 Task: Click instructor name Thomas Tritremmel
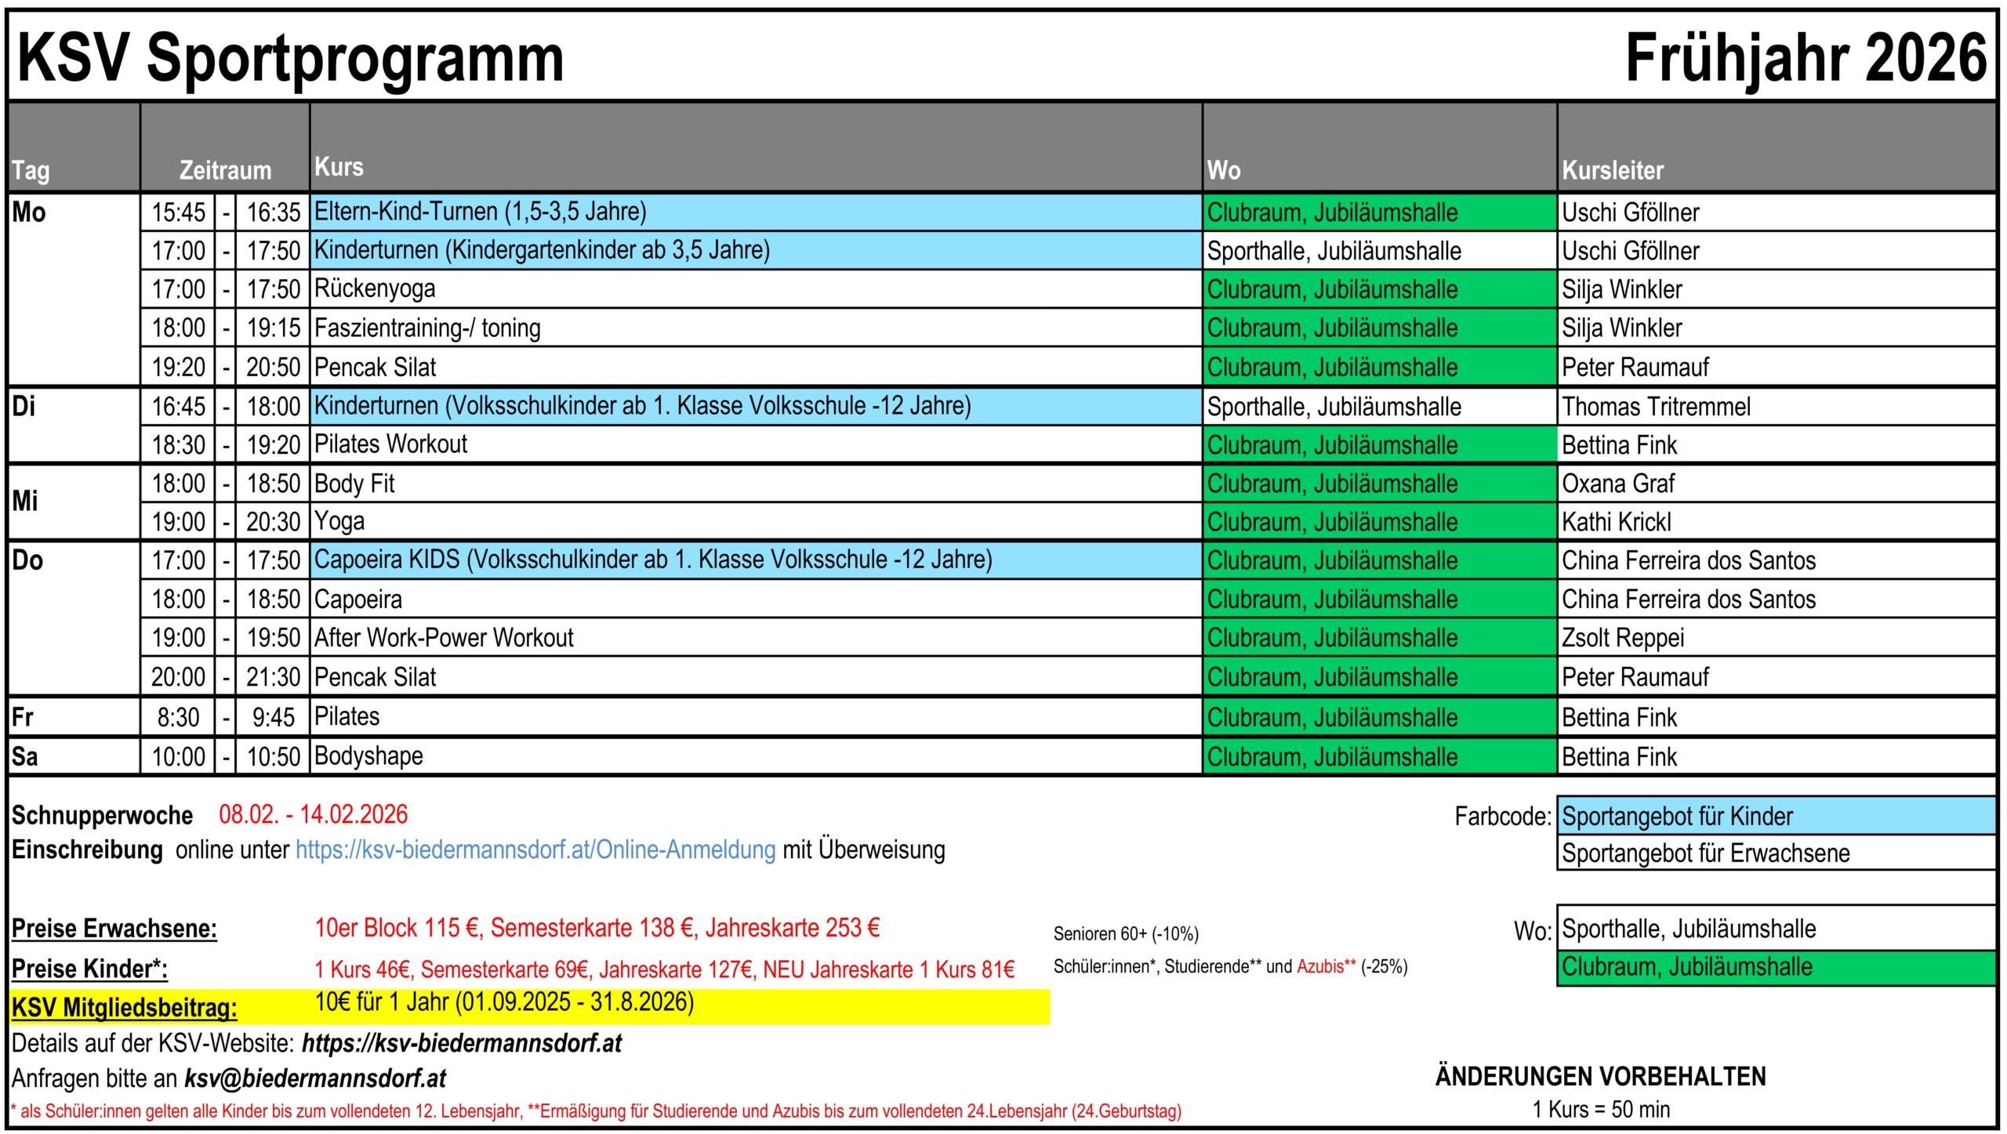[1656, 407]
